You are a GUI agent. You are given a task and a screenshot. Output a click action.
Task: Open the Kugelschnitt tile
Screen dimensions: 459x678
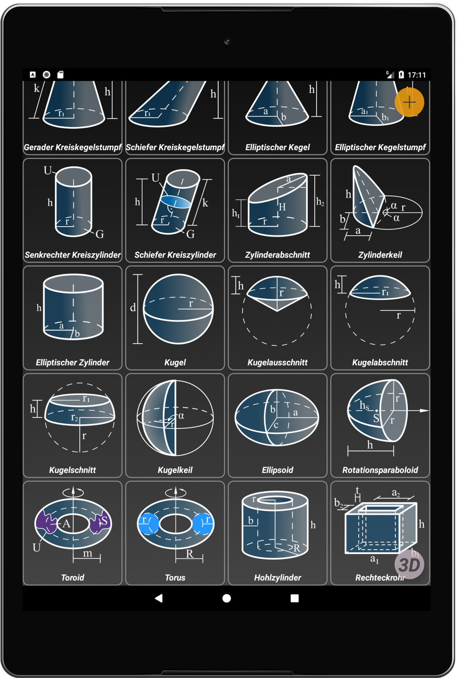[x=73, y=425]
